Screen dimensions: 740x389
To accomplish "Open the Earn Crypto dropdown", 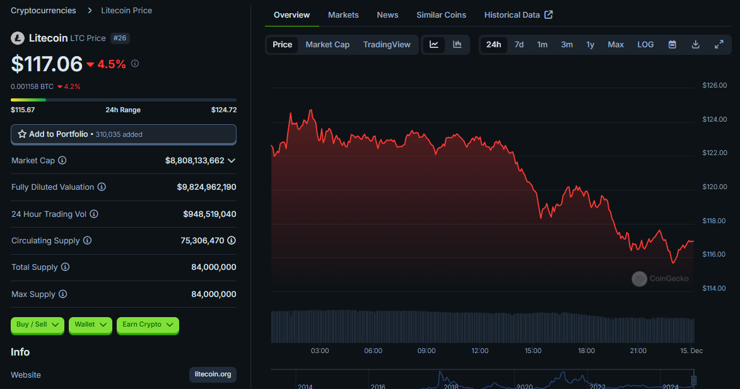I will pyautogui.click(x=148, y=325).
